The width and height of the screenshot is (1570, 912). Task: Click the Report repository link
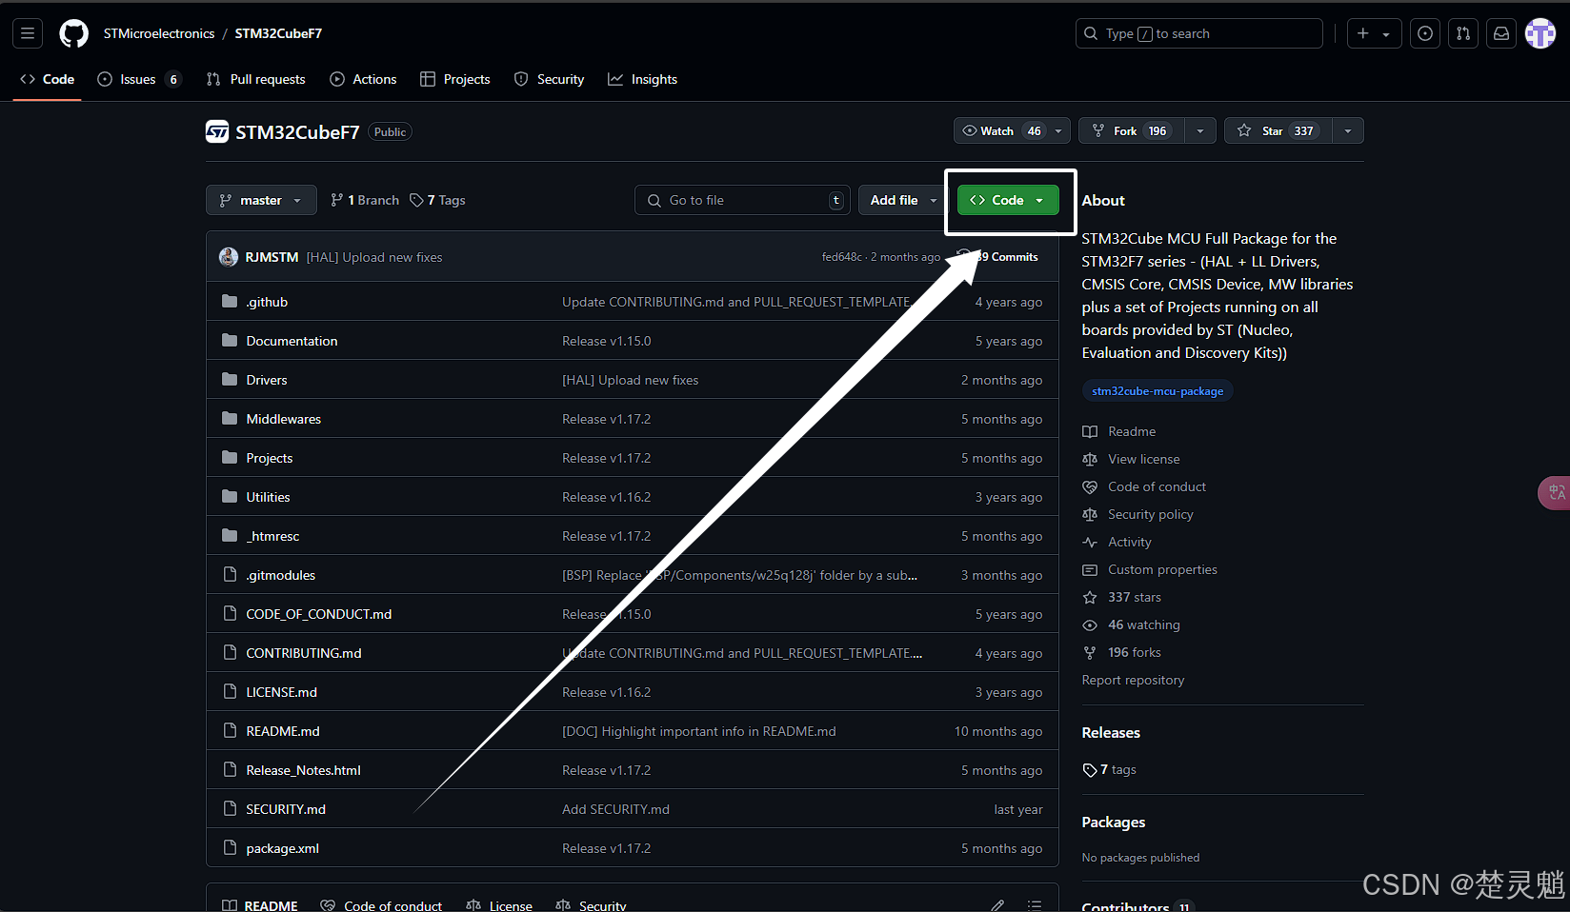click(1133, 680)
